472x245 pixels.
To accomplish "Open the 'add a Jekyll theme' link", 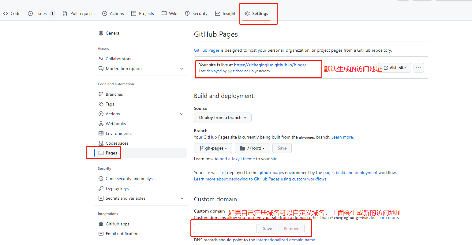I will pos(237,159).
